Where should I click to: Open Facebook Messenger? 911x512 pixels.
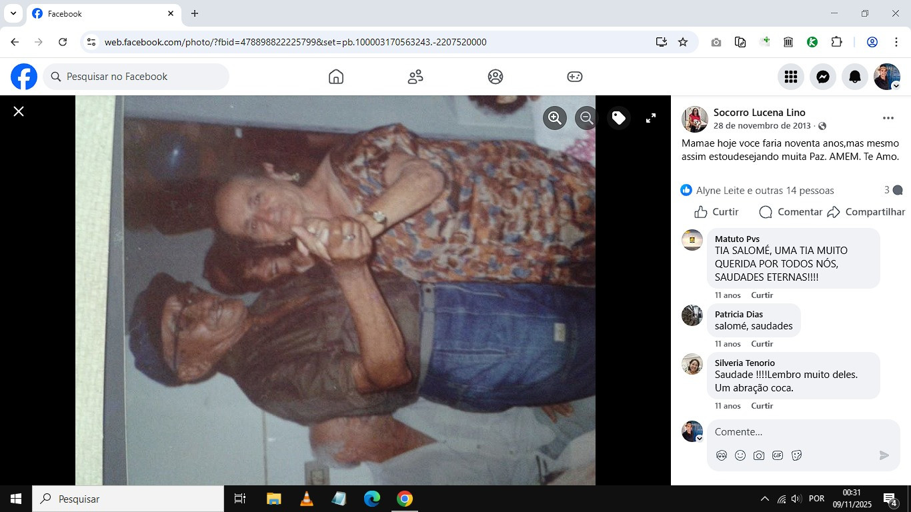click(x=823, y=77)
